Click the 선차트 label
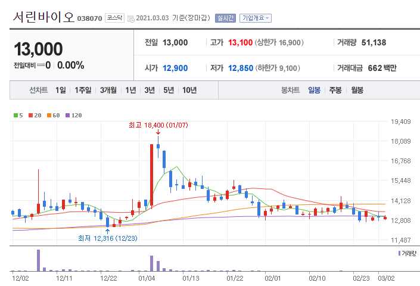 click(39, 90)
